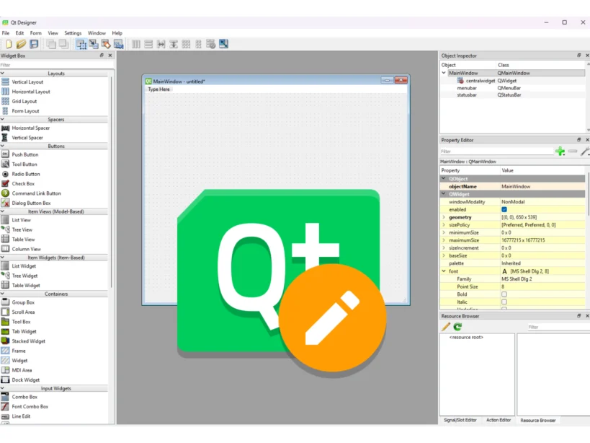The width and height of the screenshot is (590, 443).
Task: Open the Settings menu
Action: [x=73, y=33]
